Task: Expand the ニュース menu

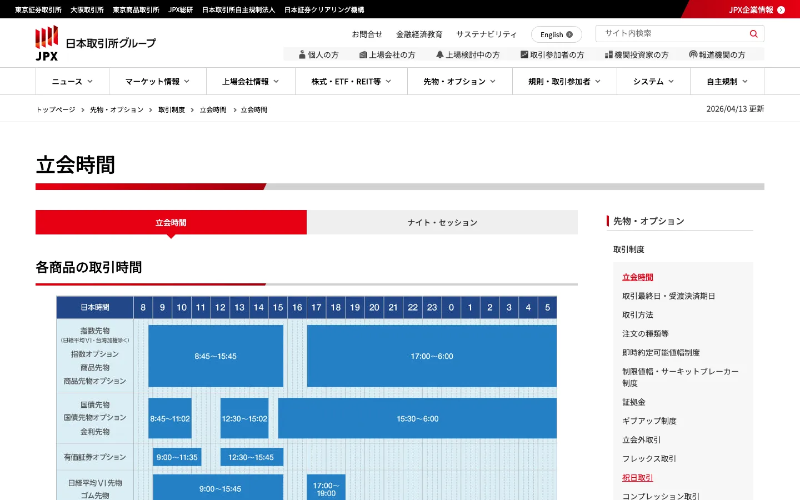Action: [72, 82]
